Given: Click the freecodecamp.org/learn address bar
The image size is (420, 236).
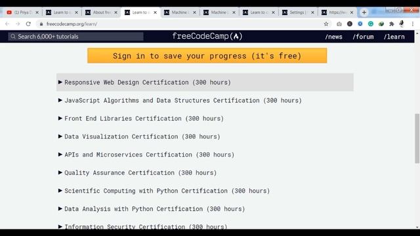Looking at the screenshot, I should [x=182, y=24].
